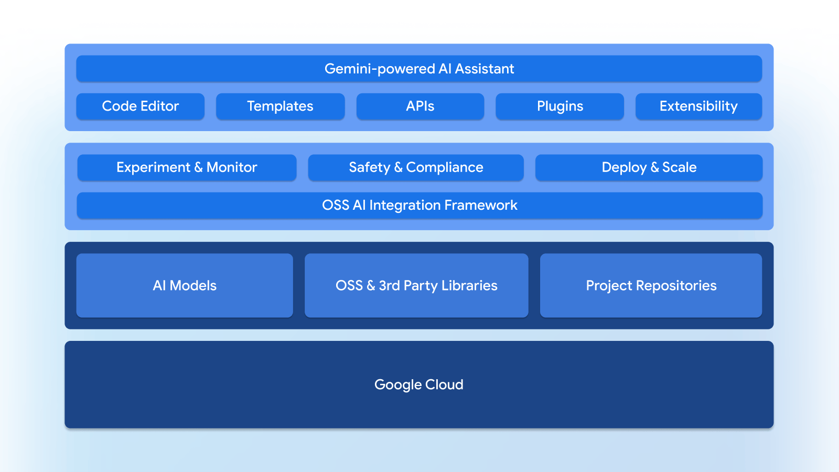Screen dimensions: 839x472
Task: Click the Deploy & Scale block
Action: [649, 167]
